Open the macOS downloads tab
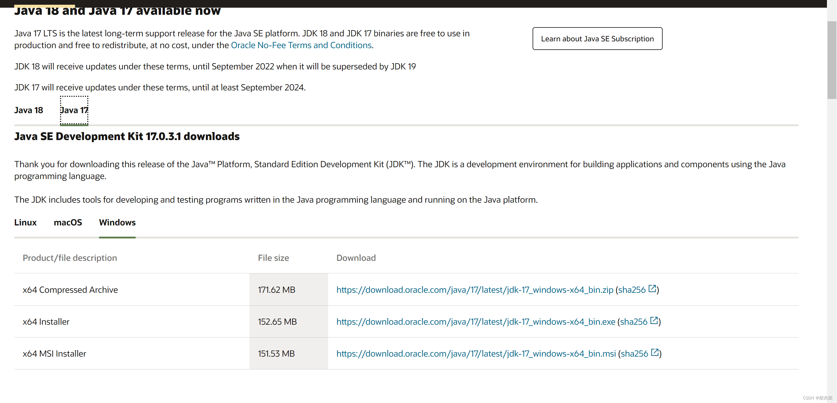Screen dimensions: 837x403 pyautogui.click(x=68, y=222)
